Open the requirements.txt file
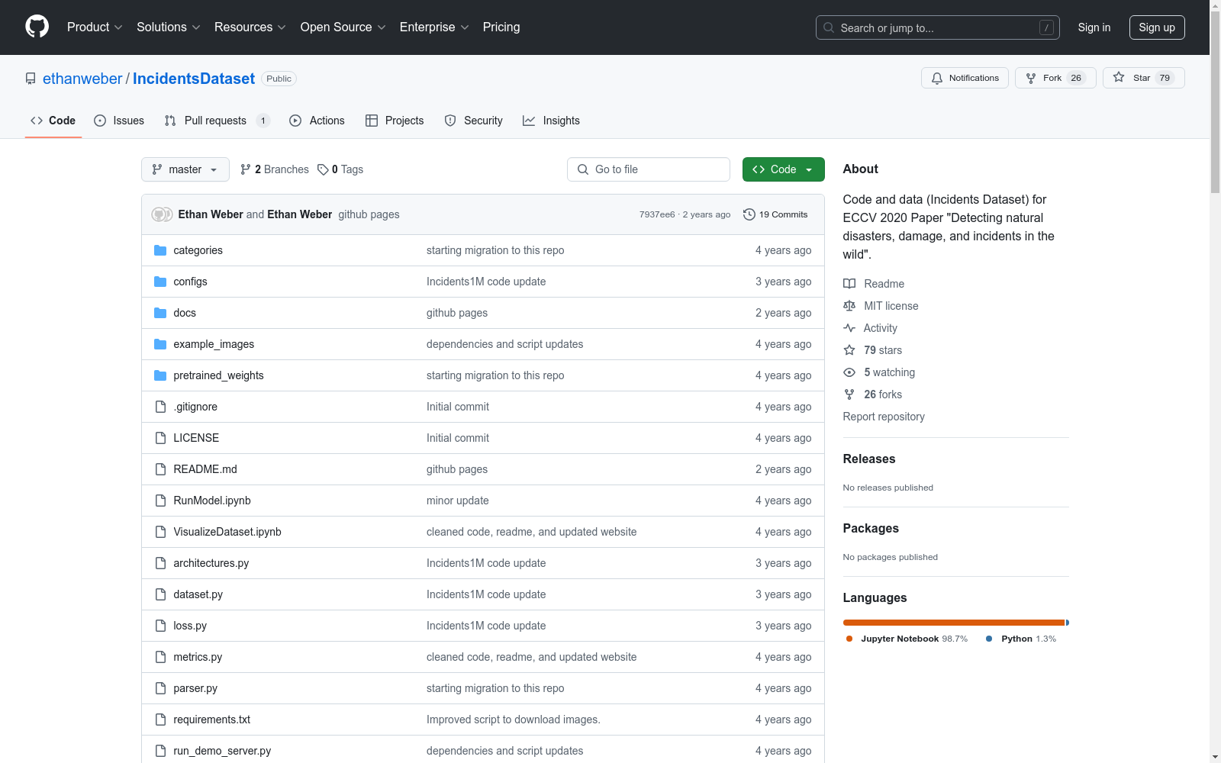 point(212,720)
